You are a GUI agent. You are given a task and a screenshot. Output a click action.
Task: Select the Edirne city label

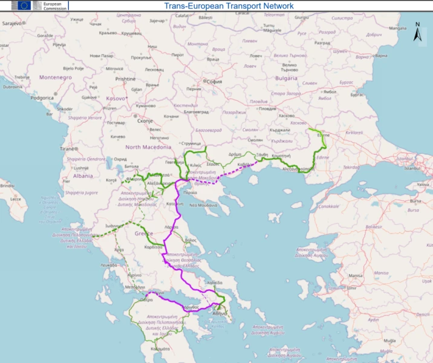tap(324, 135)
